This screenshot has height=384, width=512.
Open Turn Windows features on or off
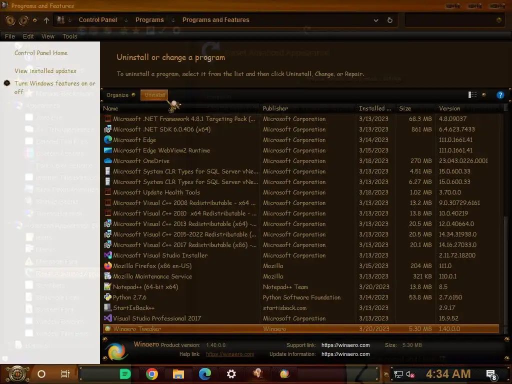pyautogui.click(x=54, y=87)
